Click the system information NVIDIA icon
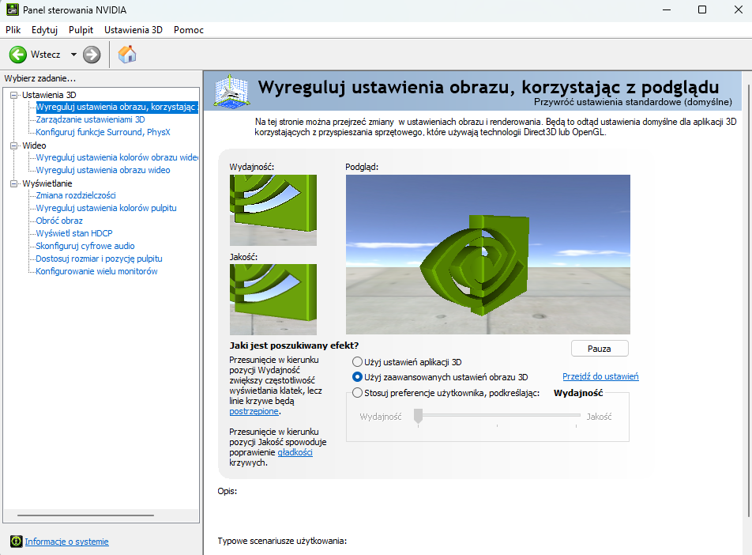 click(x=17, y=542)
